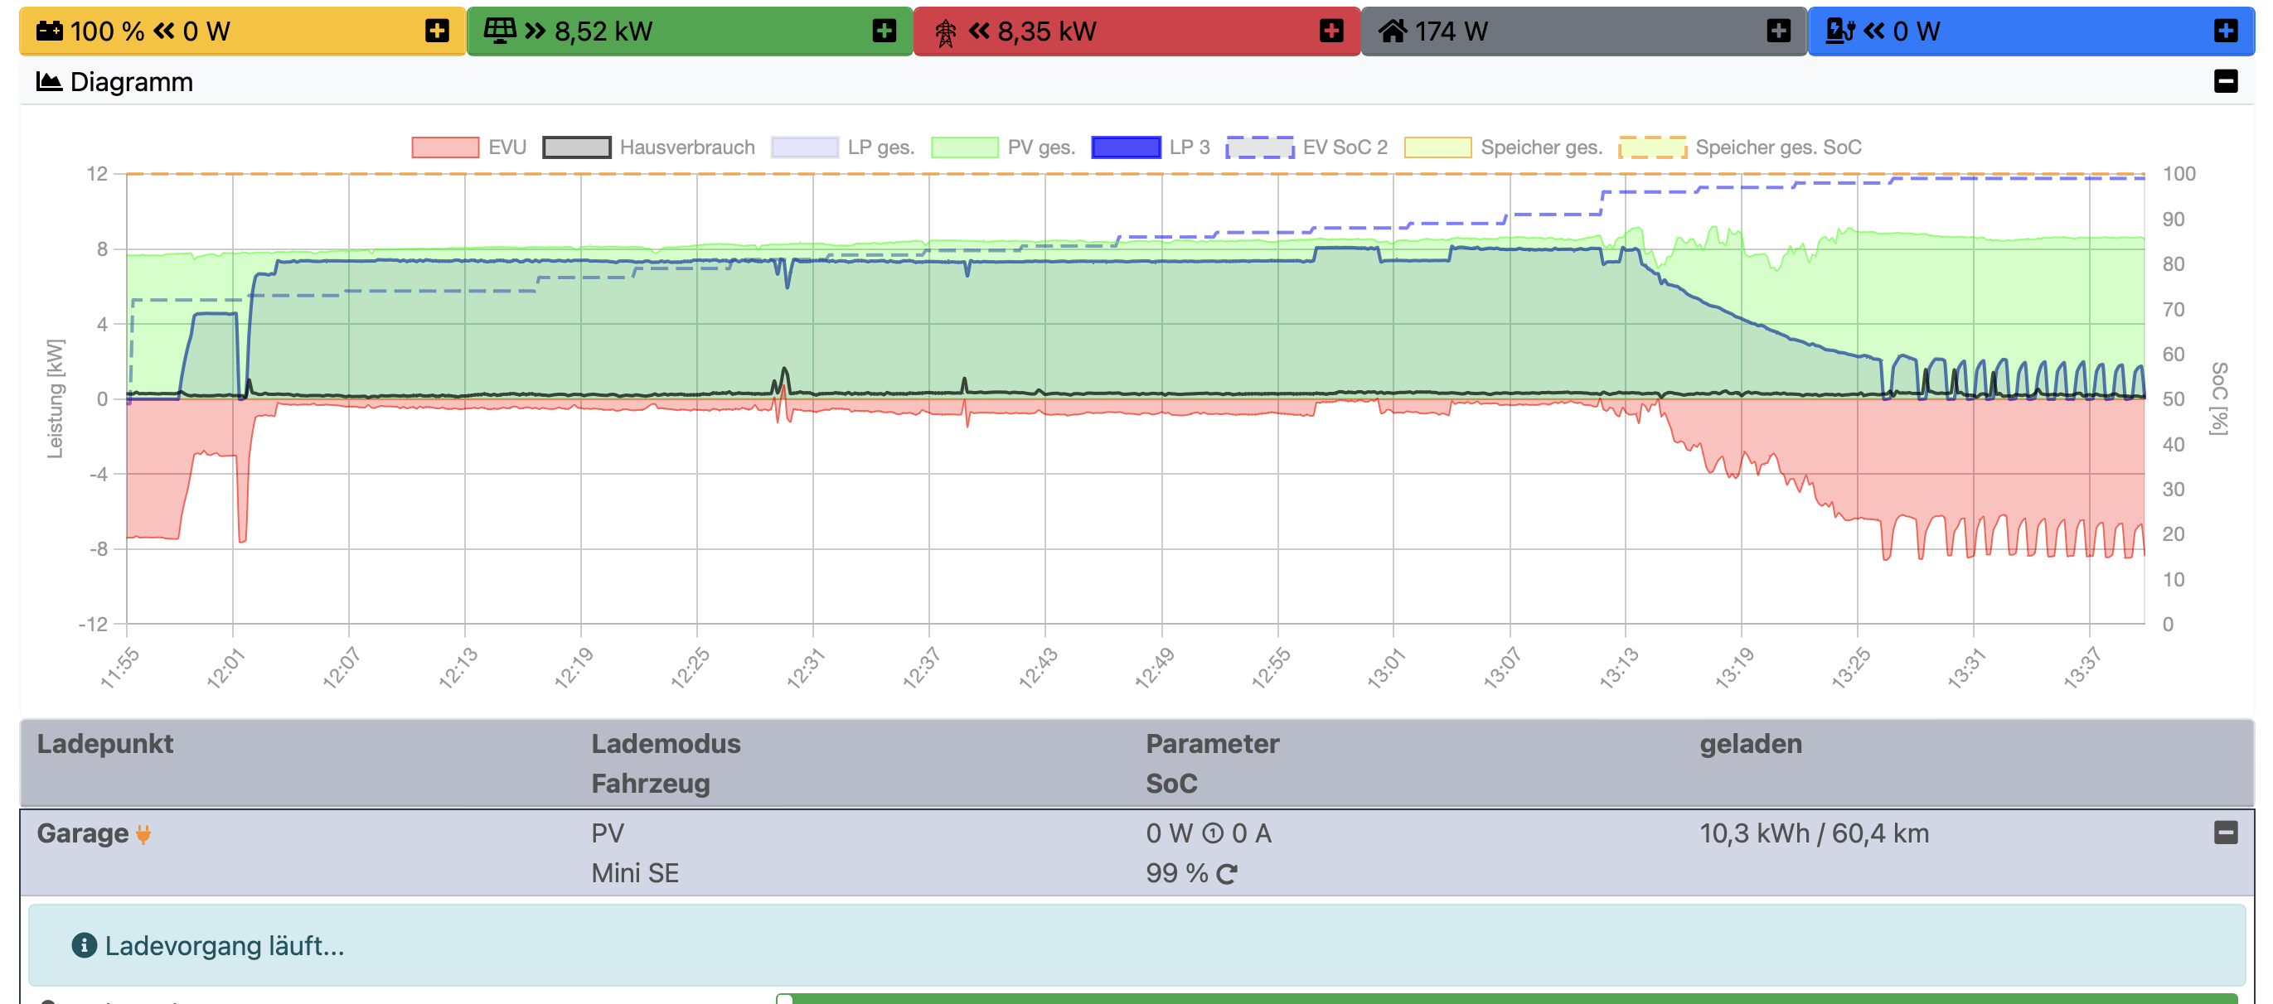
Task: Click the grid power pylon icon
Action: pos(945,32)
